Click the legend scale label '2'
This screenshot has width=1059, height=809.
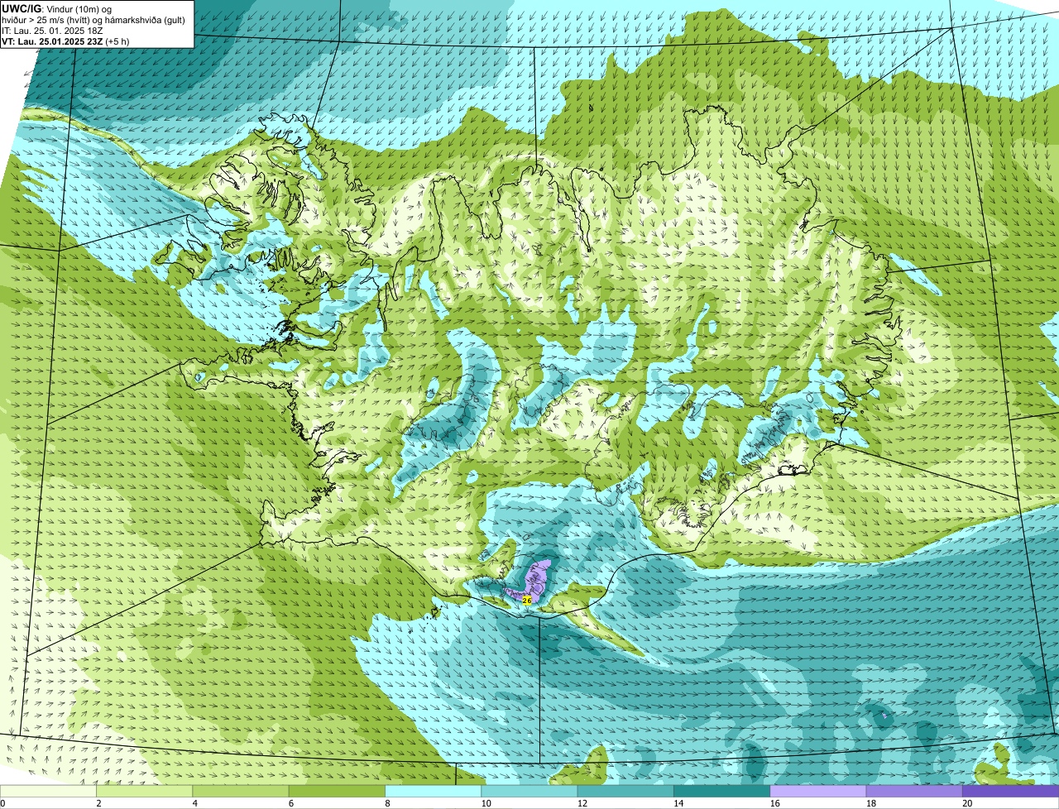98,803
